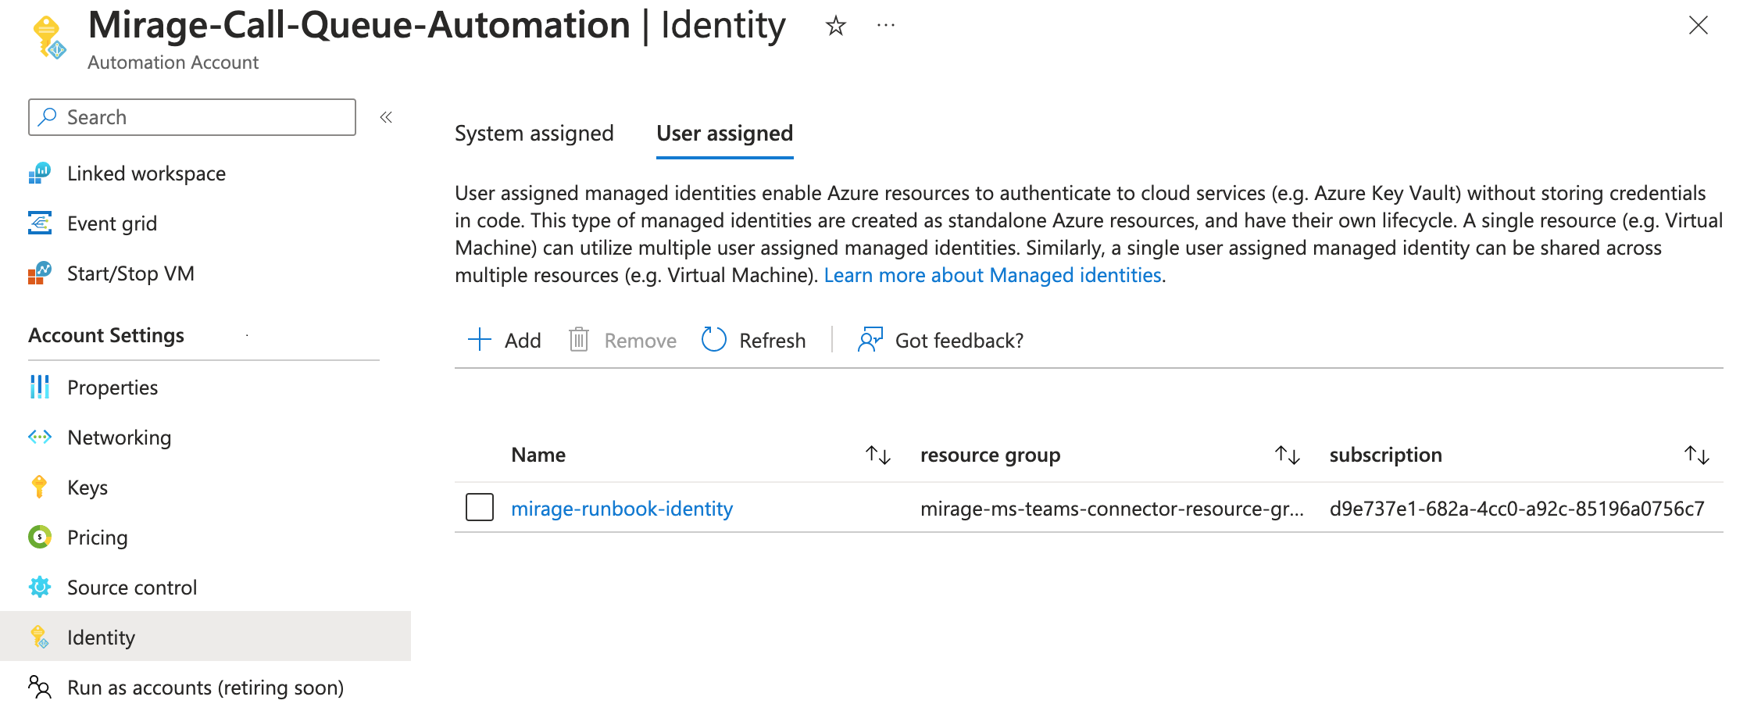The height and width of the screenshot is (711, 1754).
Task: Sort by resource group header
Action: [991, 455]
